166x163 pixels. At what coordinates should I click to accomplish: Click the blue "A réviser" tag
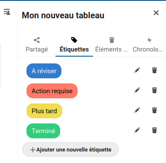(44, 71)
